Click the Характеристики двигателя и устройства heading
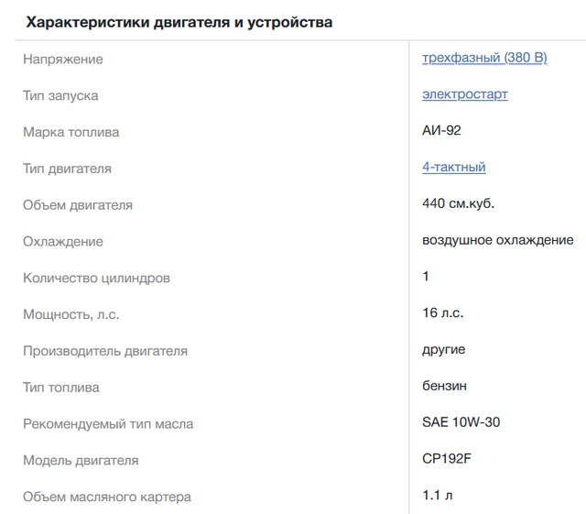Screen dimensions: 586x514 pos(179,22)
